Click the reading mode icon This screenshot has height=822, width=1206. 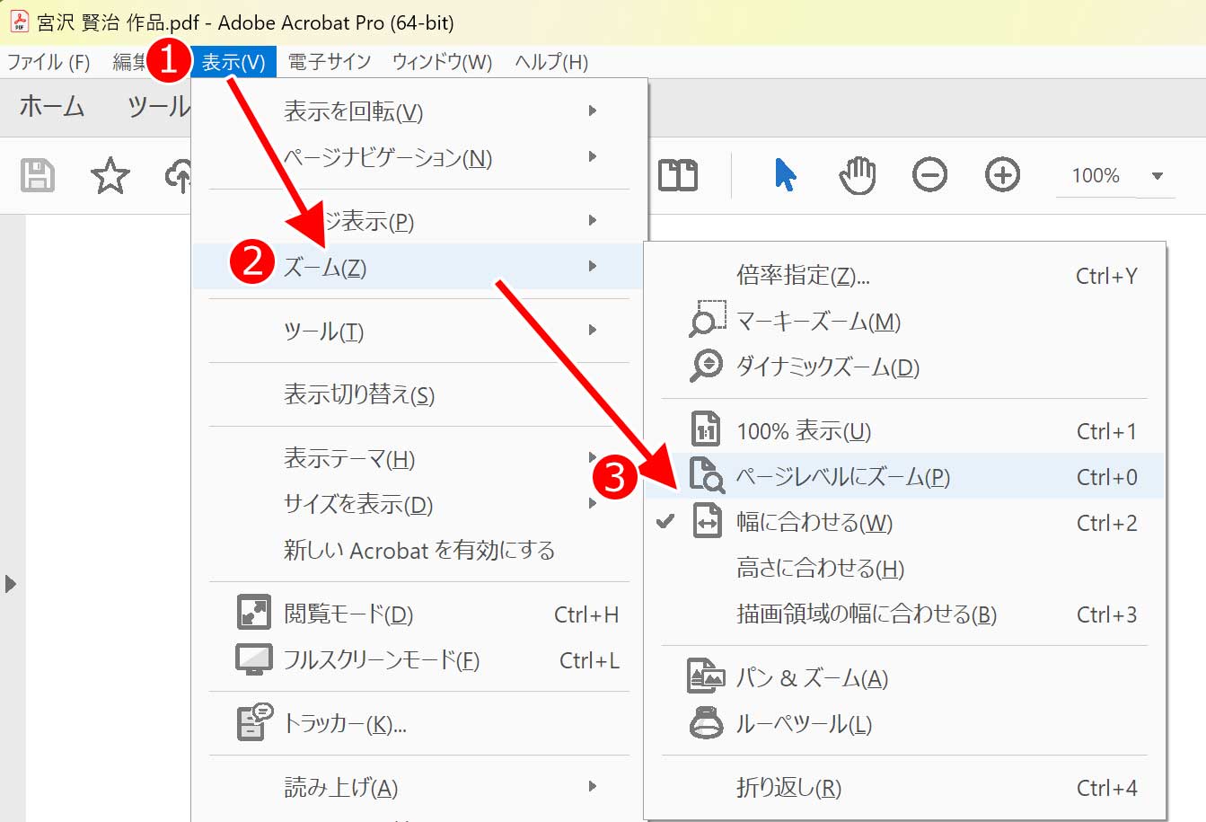(x=254, y=613)
